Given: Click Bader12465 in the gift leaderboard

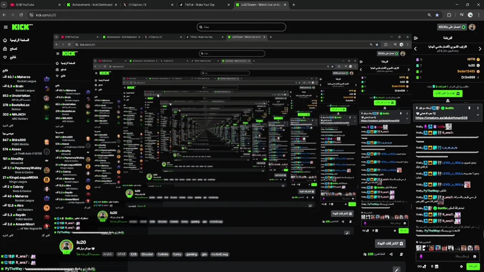Looking at the screenshot, I should (466, 71).
